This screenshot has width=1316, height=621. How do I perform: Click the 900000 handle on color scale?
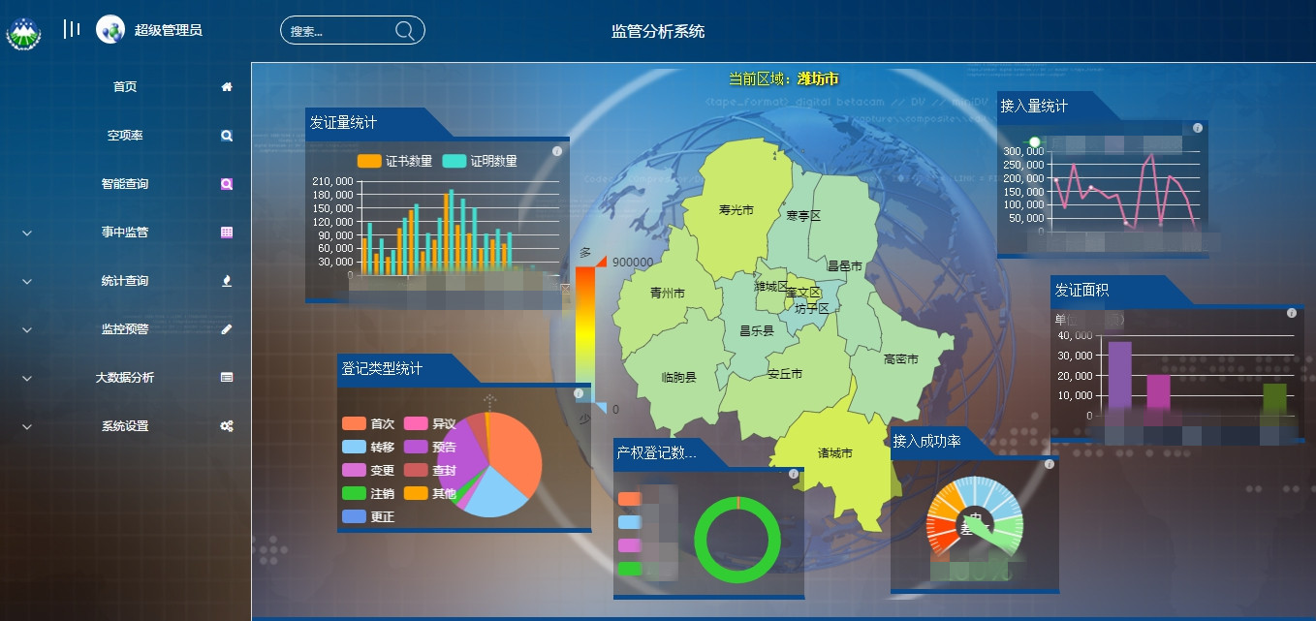(x=601, y=262)
